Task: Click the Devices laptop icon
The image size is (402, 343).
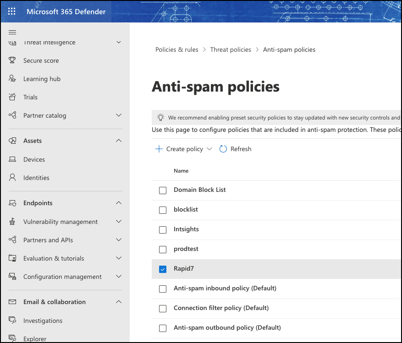Action: (13, 159)
